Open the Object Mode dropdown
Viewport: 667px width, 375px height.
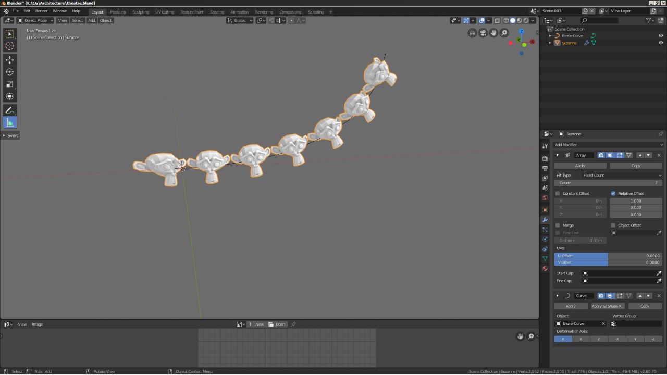click(35, 20)
